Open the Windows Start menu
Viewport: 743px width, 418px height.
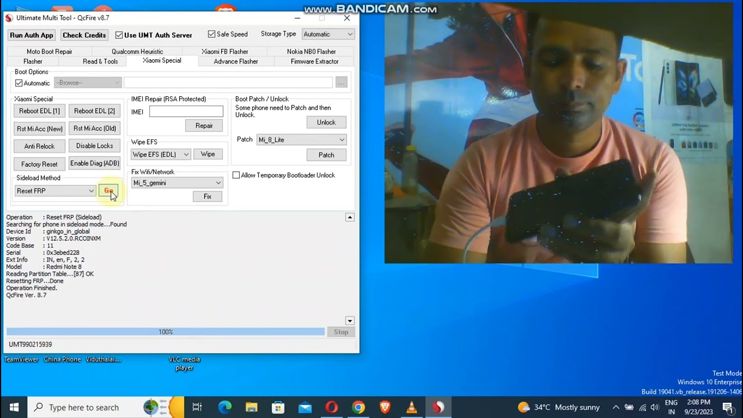click(x=14, y=407)
